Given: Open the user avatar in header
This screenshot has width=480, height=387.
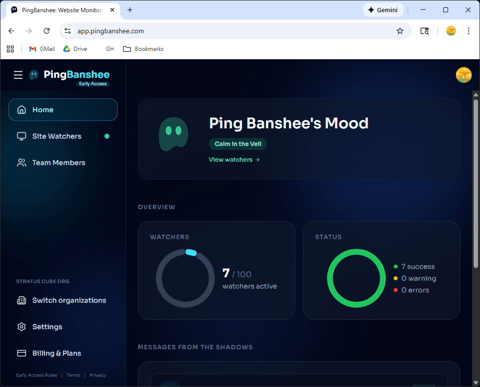Looking at the screenshot, I should [x=463, y=75].
